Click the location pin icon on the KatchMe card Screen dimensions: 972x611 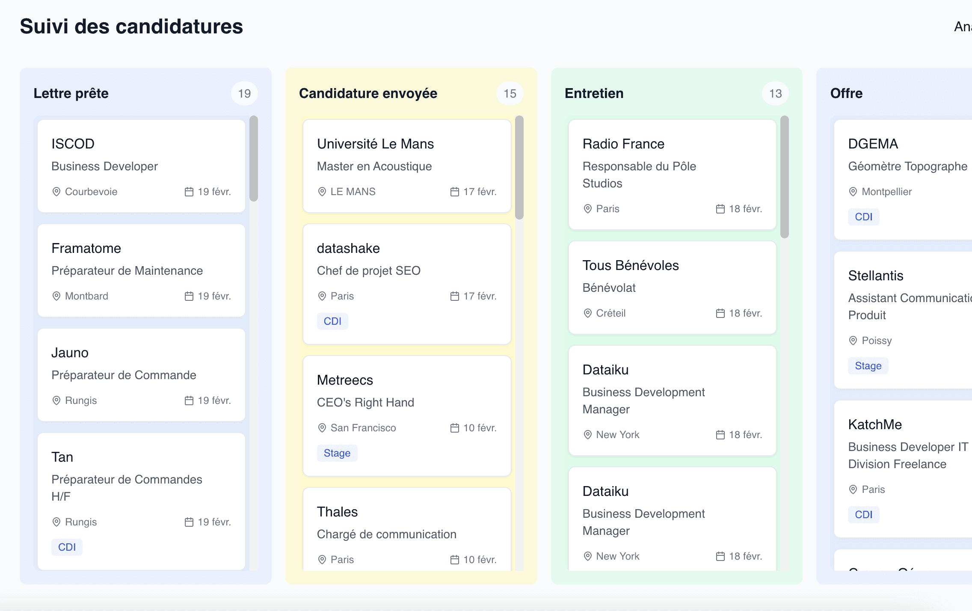click(x=853, y=489)
